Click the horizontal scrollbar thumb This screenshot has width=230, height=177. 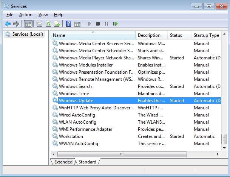point(122,154)
